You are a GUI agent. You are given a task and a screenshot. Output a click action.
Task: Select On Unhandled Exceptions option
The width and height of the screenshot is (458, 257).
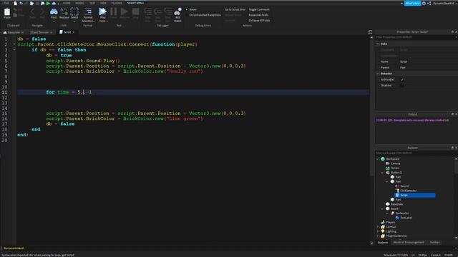203,15
